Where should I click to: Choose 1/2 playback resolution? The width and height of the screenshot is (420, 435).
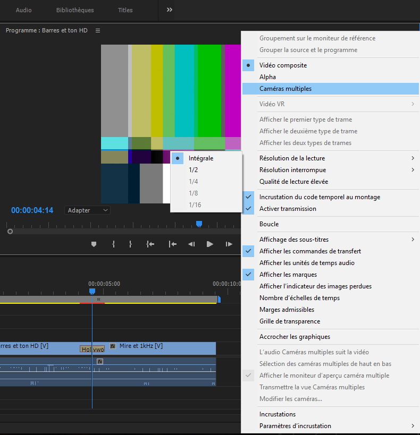[194, 170]
